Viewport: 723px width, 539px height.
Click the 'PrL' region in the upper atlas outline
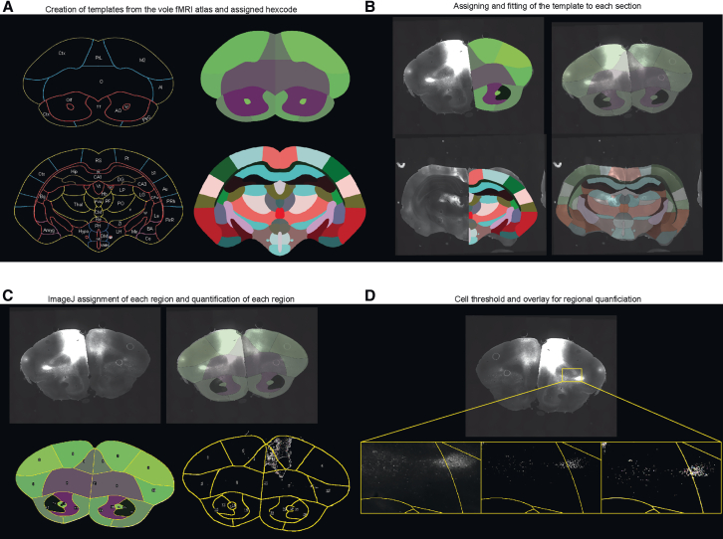coord(99,58)
